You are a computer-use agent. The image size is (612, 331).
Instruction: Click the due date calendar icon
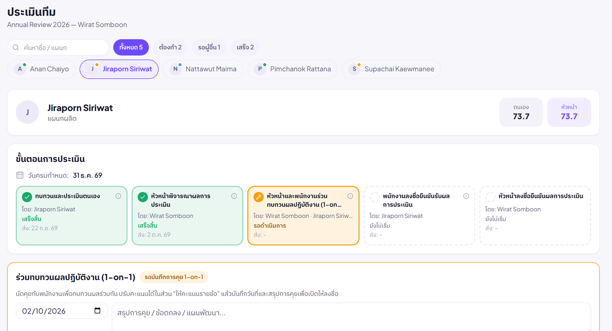[20, 175]
